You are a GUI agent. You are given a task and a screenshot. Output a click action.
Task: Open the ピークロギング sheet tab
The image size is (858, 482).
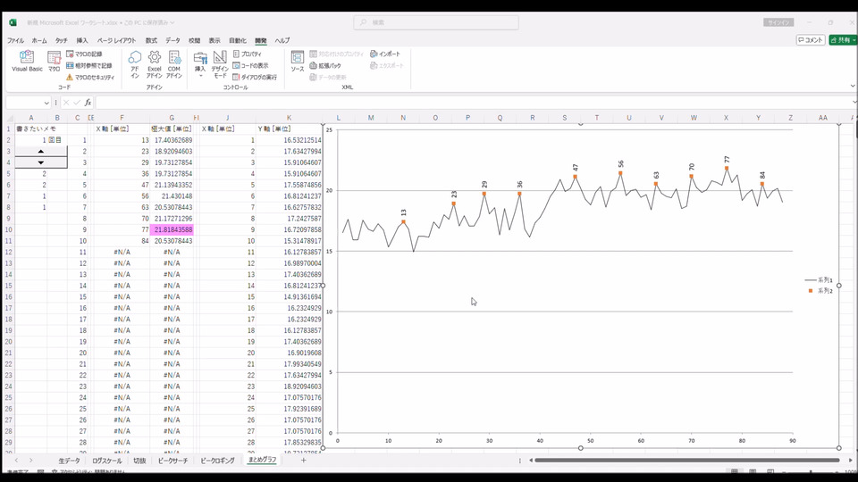click(x=217, y=461)
